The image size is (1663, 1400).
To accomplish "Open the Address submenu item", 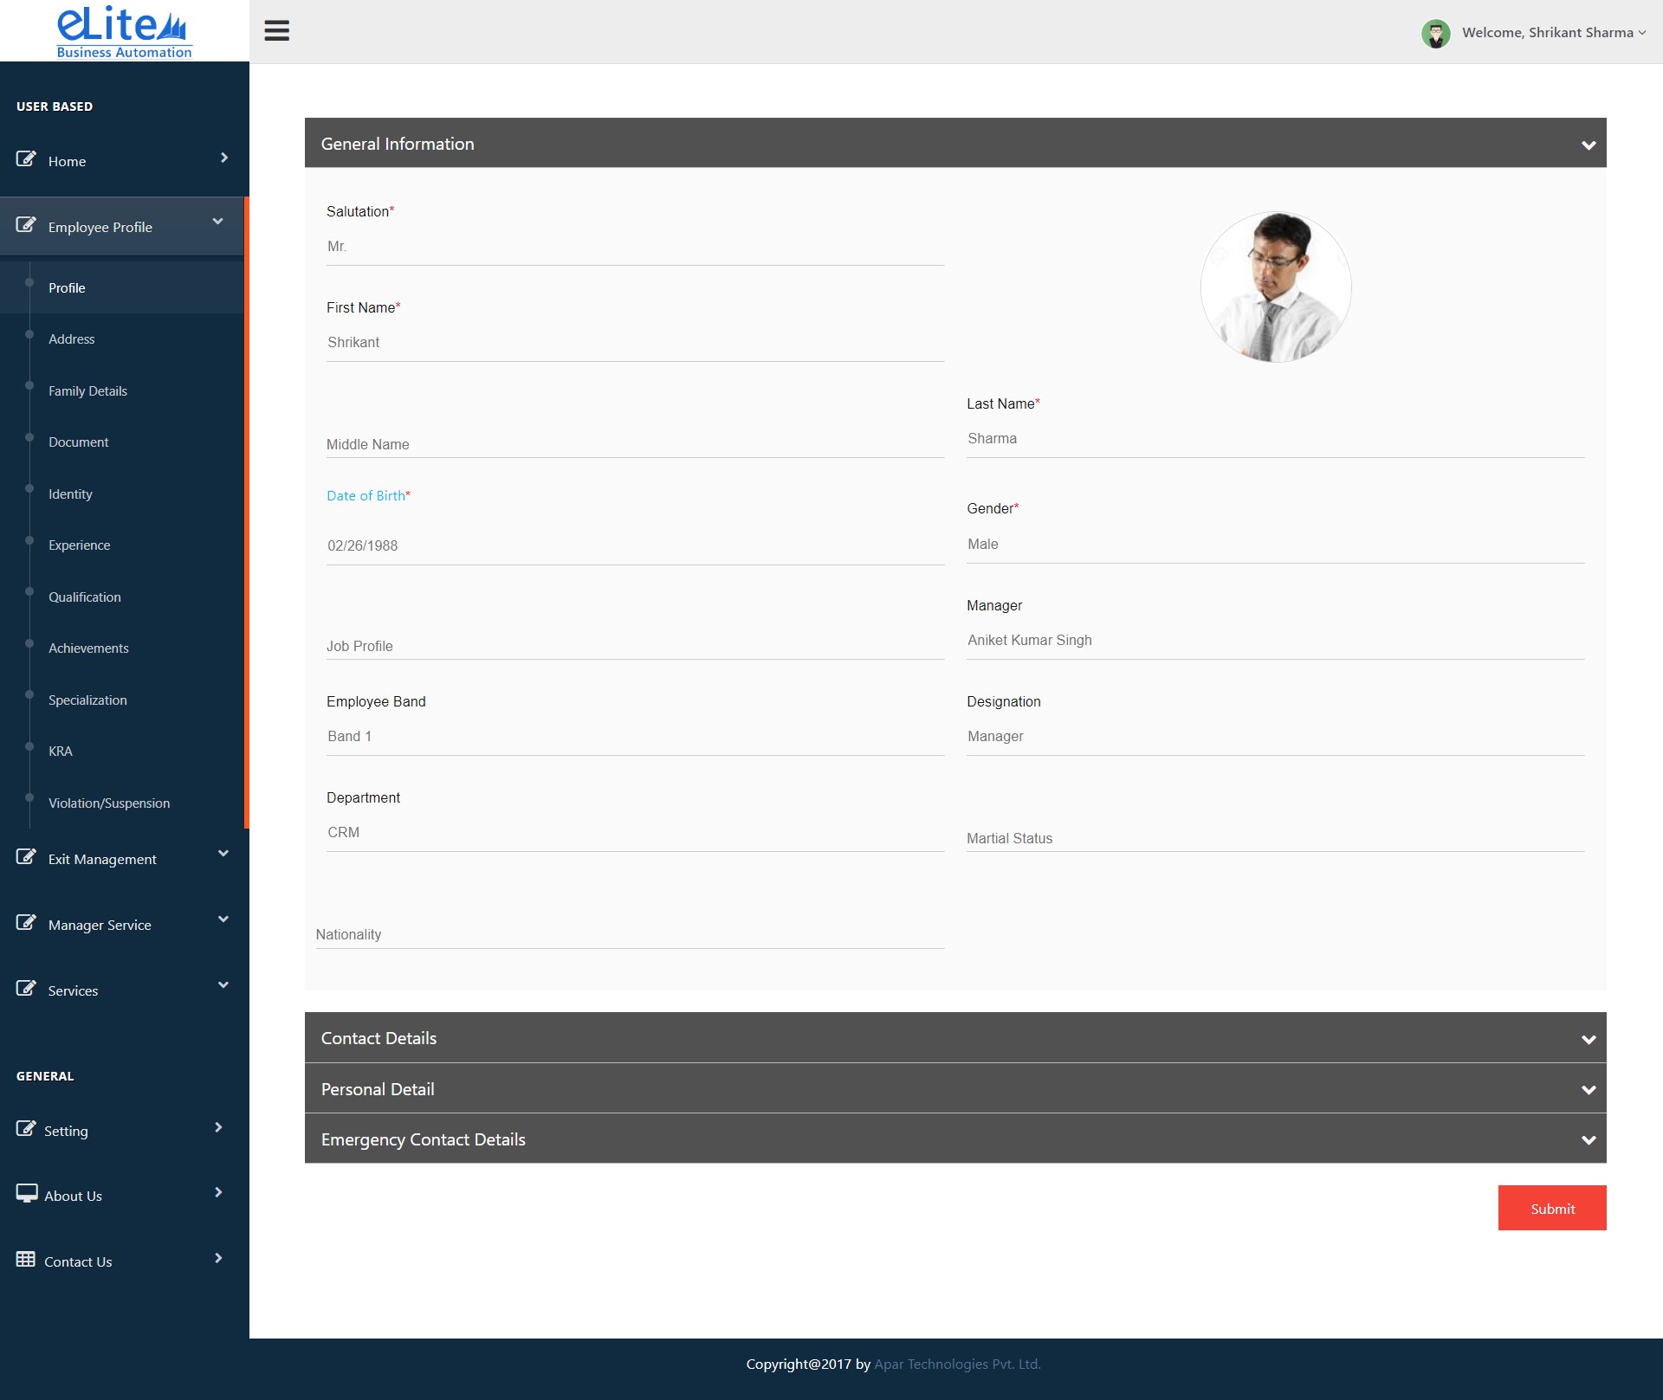I will [72, 339].
